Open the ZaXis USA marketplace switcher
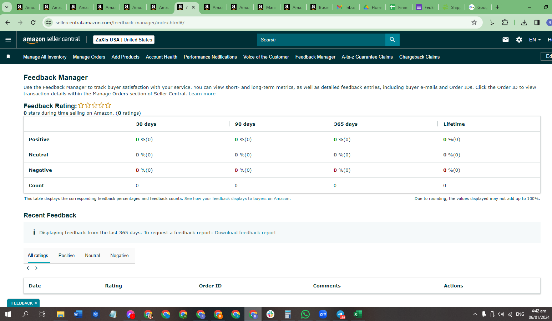 (124, 40)
